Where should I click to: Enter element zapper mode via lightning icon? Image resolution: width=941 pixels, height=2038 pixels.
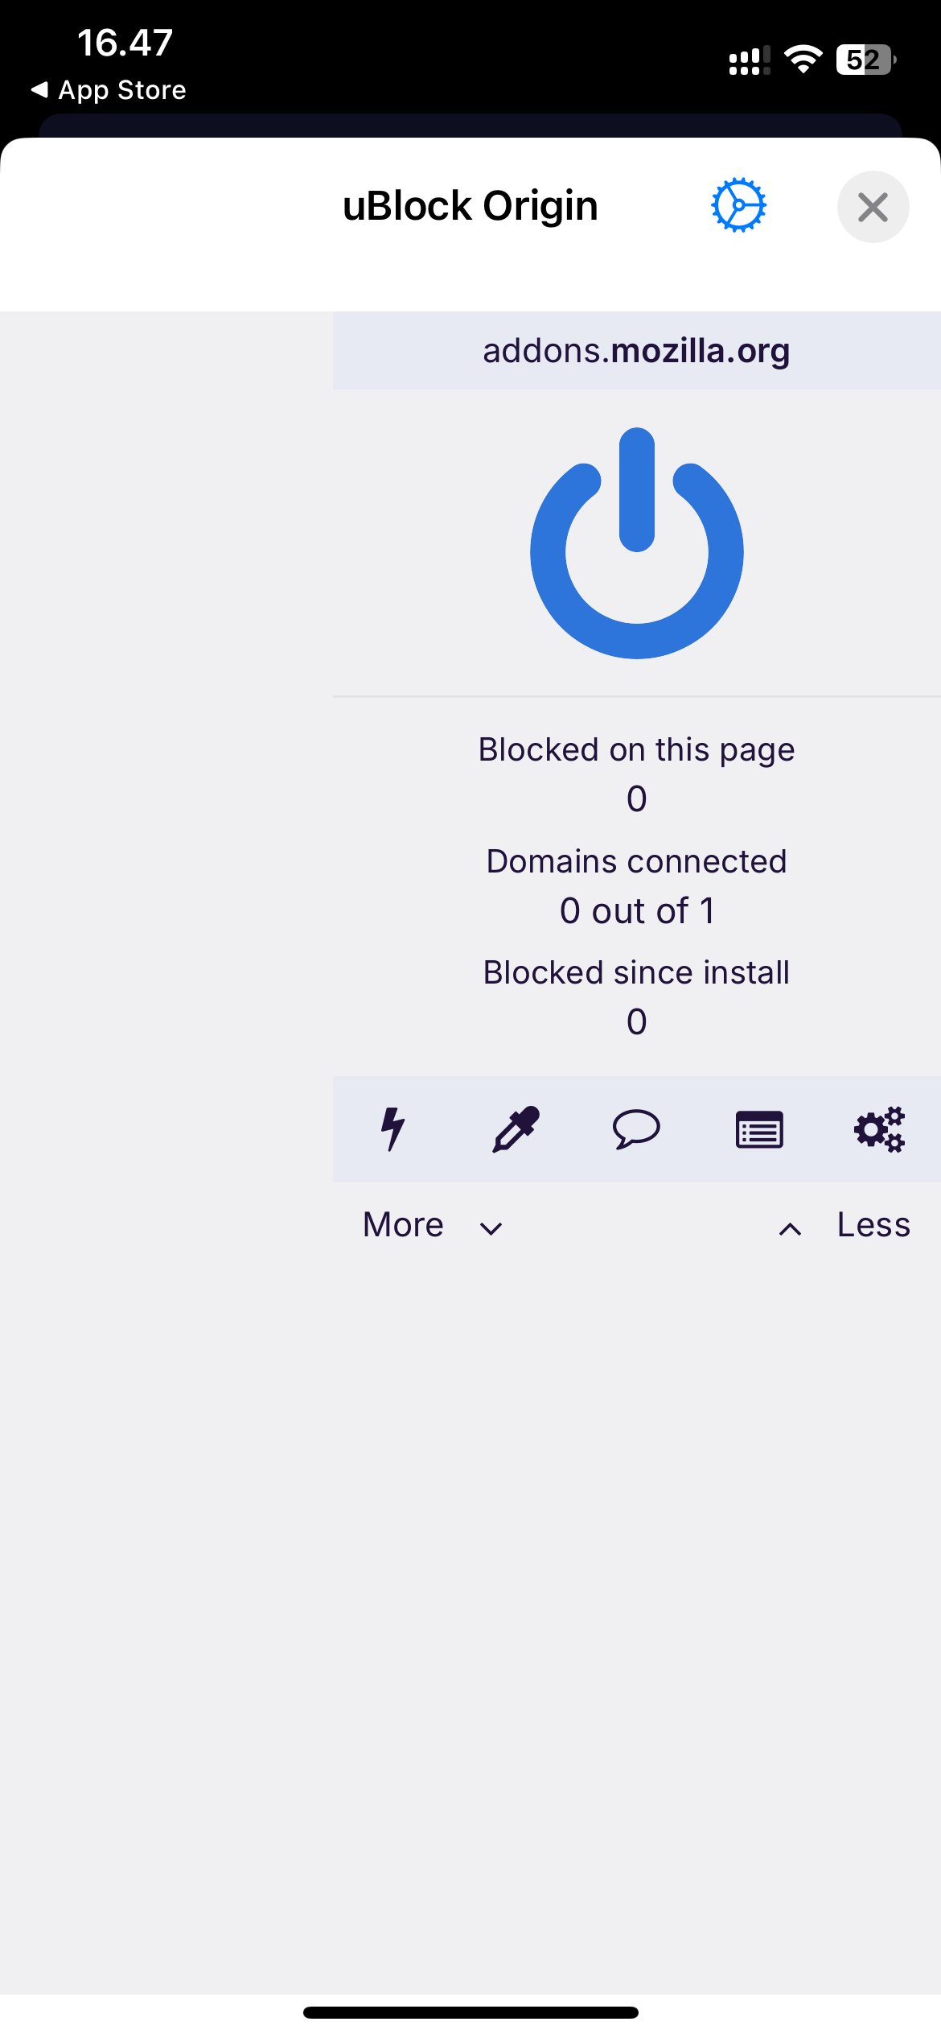point(392,1129)
